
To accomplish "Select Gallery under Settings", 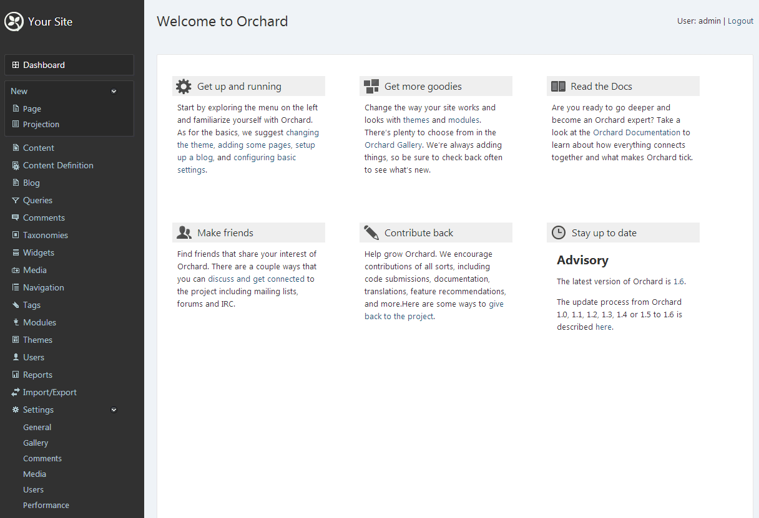I will (x=36, y=443).
